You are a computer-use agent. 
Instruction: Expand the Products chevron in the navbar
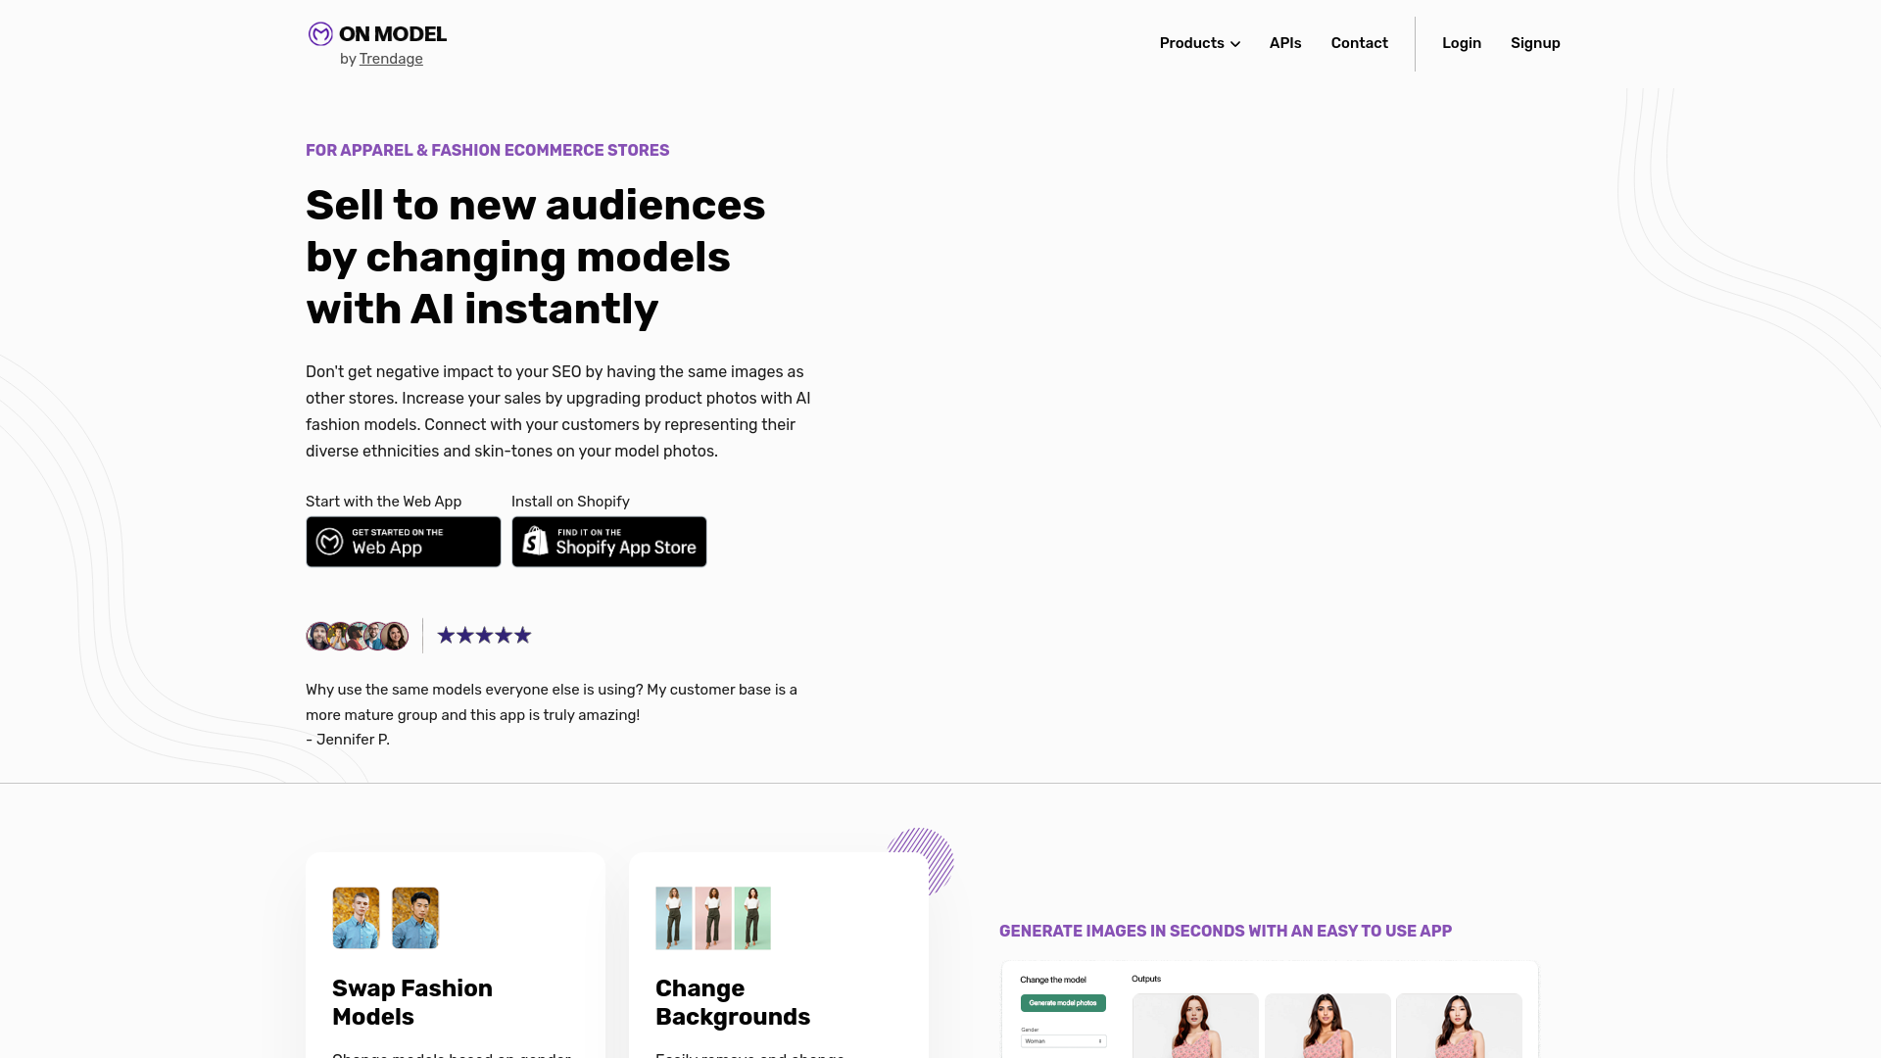(x=1234, y=43)
